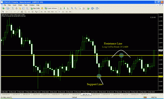Zoom out of the chart
Viewport: 164px width, 99px height.
[76, 8]
